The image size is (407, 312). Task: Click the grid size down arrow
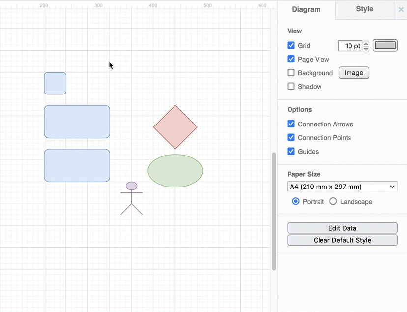coord(366,48)
